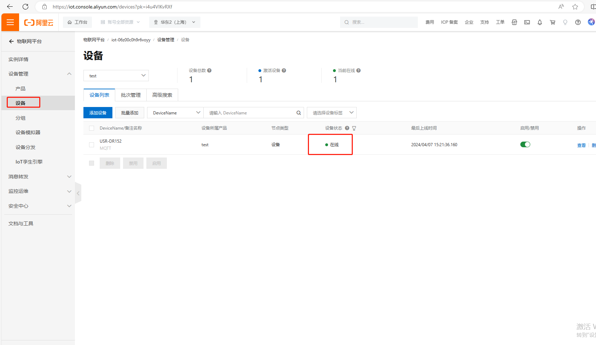
Task: Check the USR-DR152 row checkbox
Action: point(92,145)
